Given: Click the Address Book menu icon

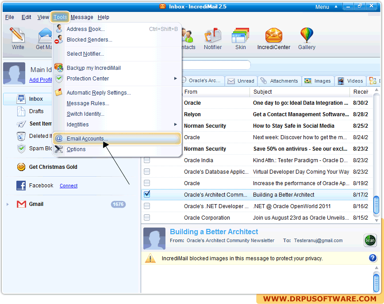Looking at the screenshot, I should [x=59, y=29].
